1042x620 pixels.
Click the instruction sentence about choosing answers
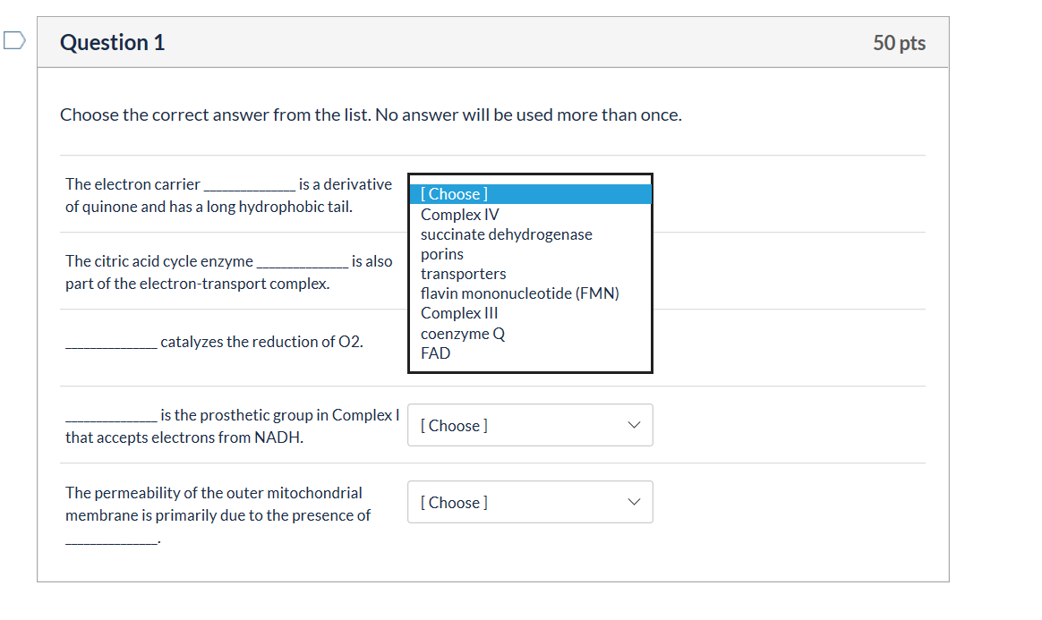coord(371,115)
